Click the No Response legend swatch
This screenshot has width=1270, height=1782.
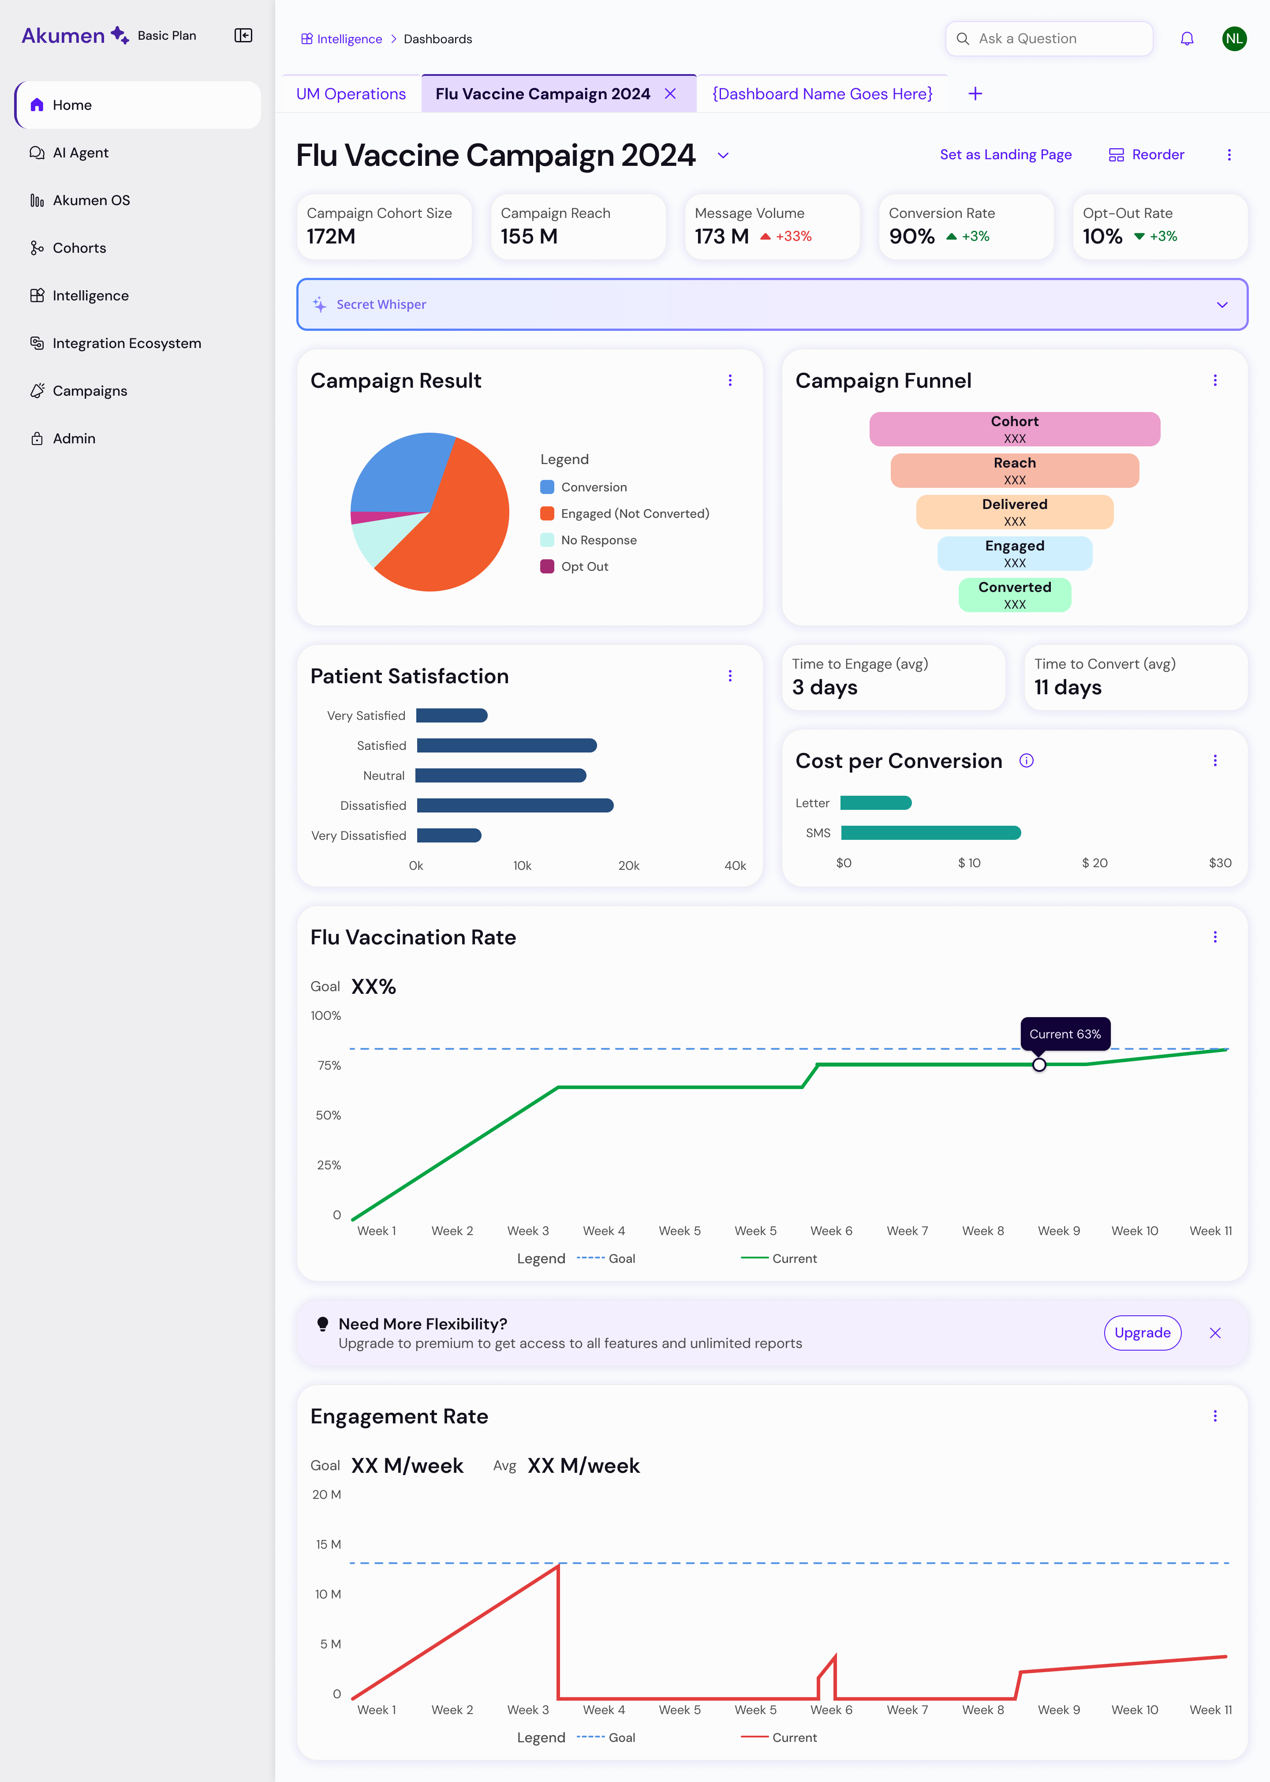(x=547, y=540)
